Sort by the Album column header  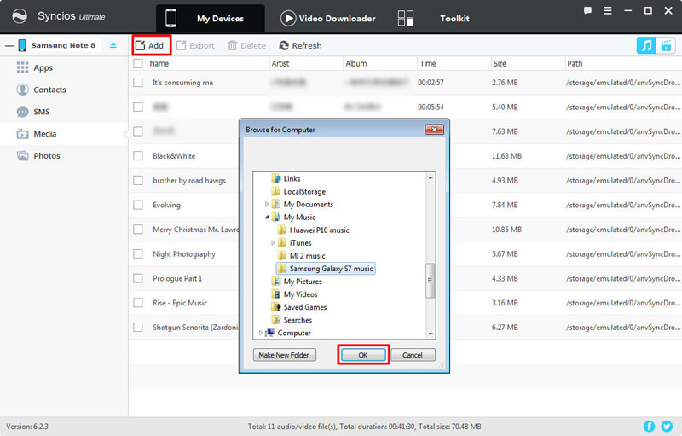[356, 63]
